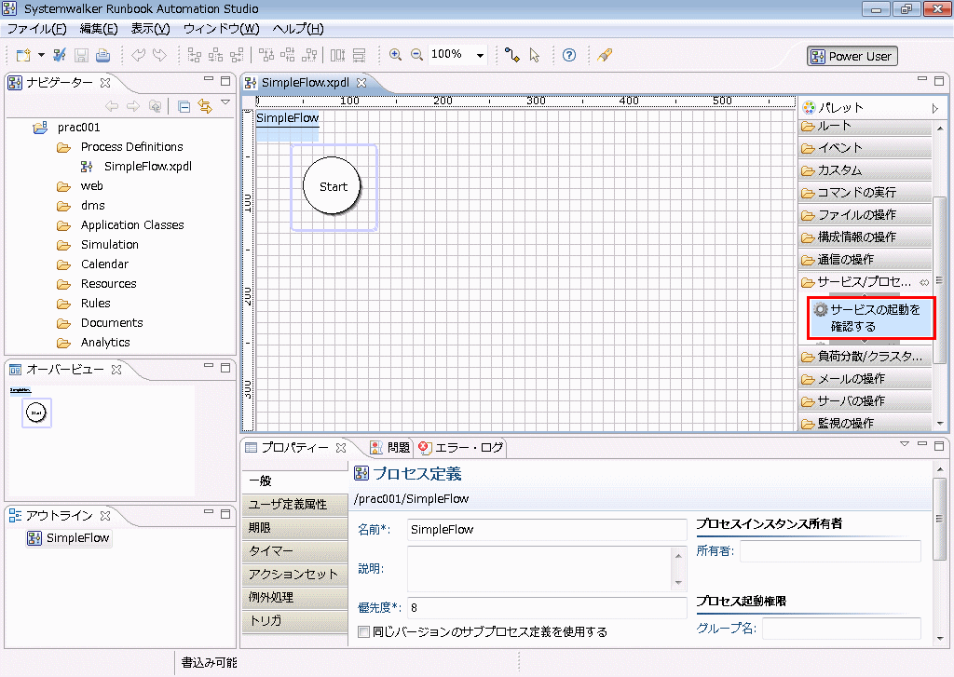Open the ウィンドウ(W) menu
The image size is (954, 677).
click(x=221, y=29)
